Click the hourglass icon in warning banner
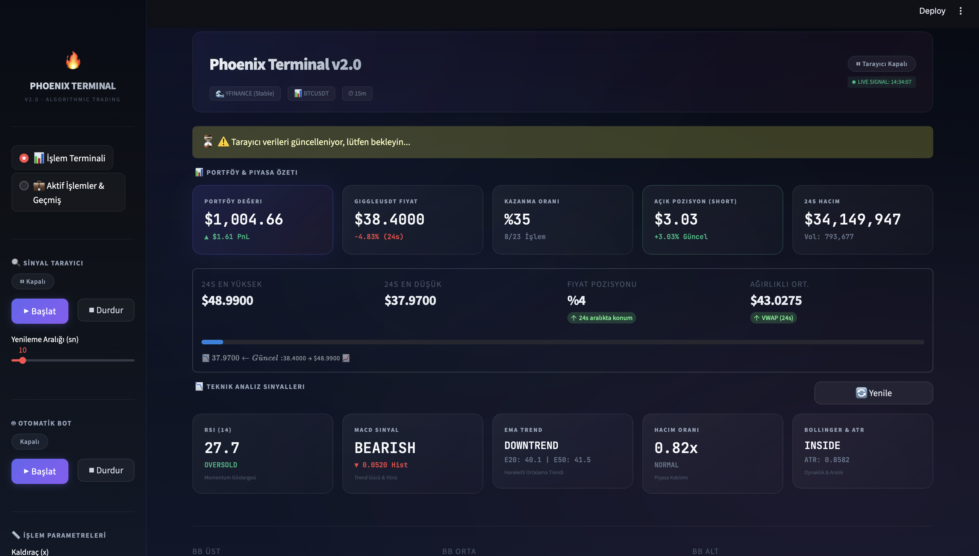Image resolution: width=979 pixels, height=556 pixels. (x=208, y=142)
